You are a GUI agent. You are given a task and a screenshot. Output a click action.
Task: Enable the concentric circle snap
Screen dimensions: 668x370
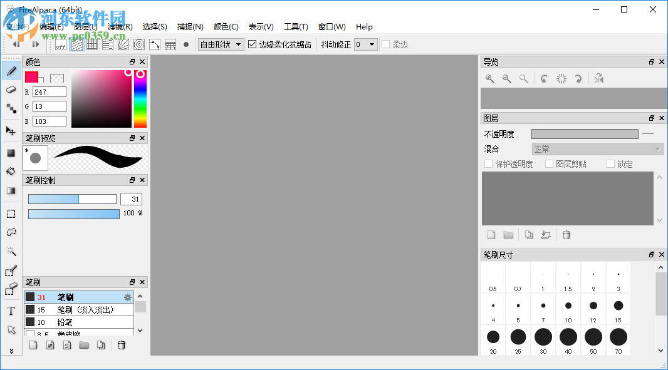[138, 44]
